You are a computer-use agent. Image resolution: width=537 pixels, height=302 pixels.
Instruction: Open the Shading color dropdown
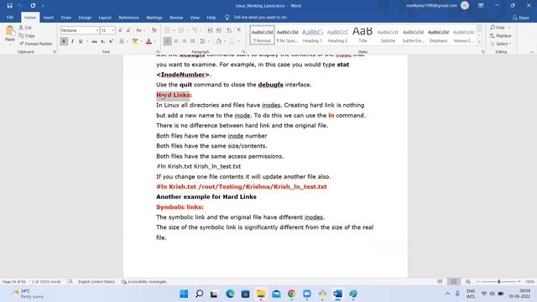[224, 41]
